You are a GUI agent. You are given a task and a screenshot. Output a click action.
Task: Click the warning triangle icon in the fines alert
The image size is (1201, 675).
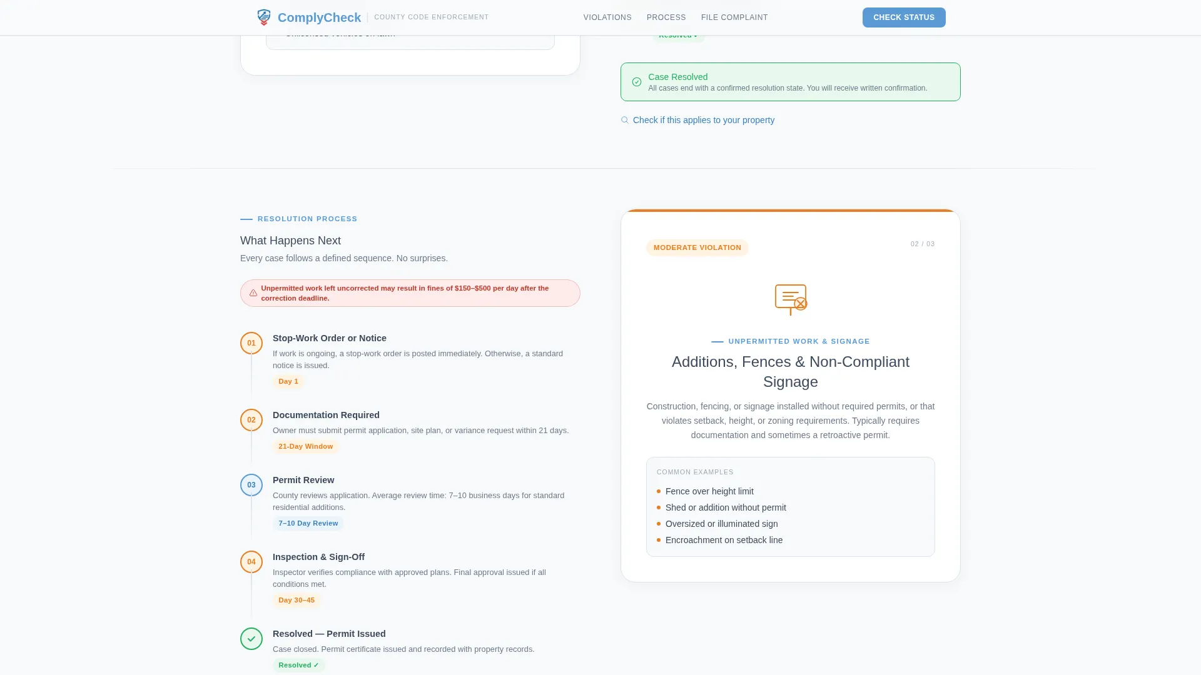click(253, 293)
